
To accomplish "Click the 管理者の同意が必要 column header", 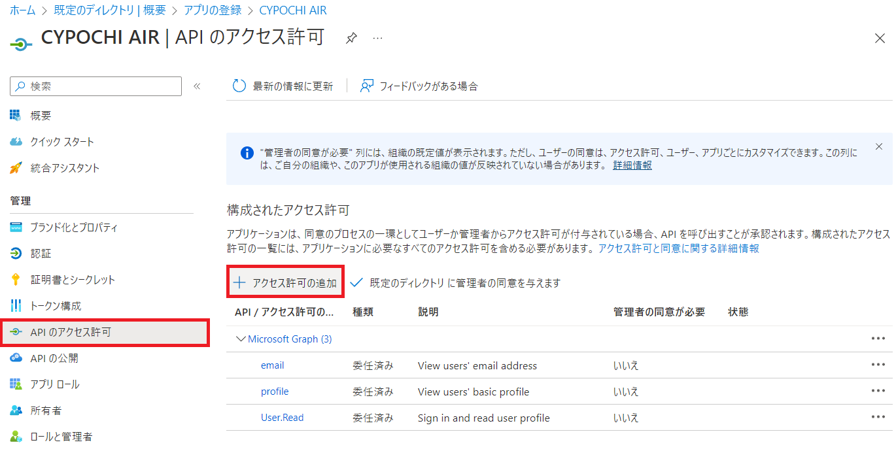I will (659, 312).
